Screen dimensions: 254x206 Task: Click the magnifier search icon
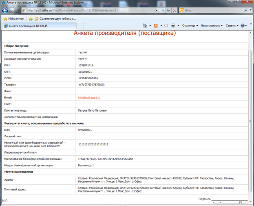point(245,10)
